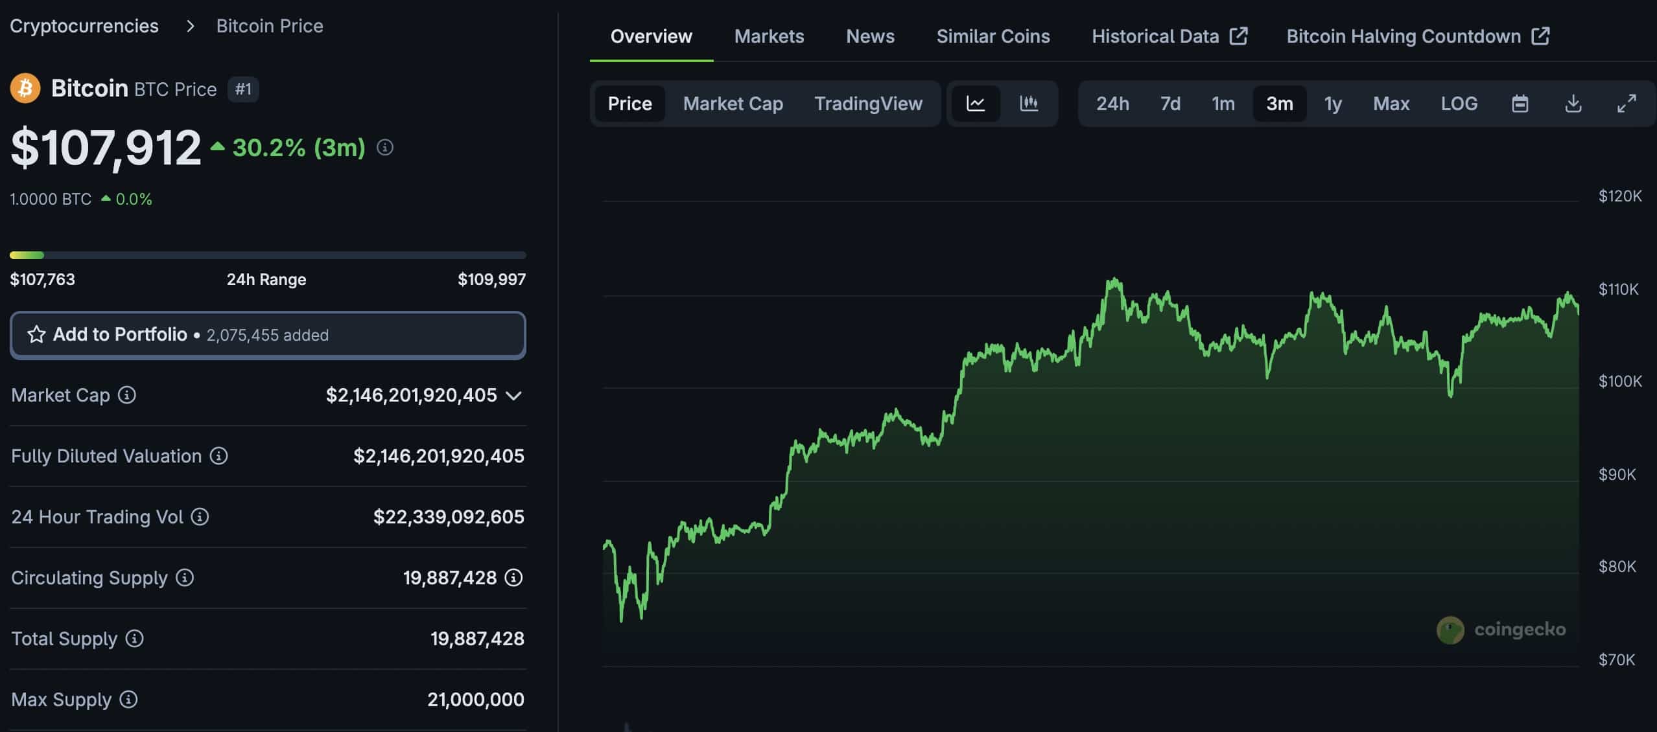
Task: Click the $107,763 24h low value
Action: tap(43, 279)
